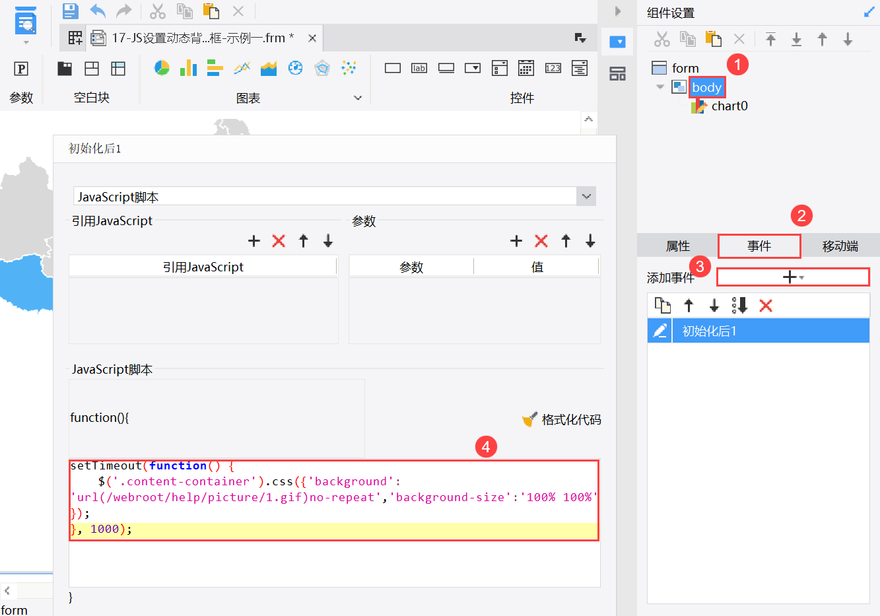Open the add event plus dropdown
The height and width of the screenshot is (616, 880).
(x=793, y=277)
